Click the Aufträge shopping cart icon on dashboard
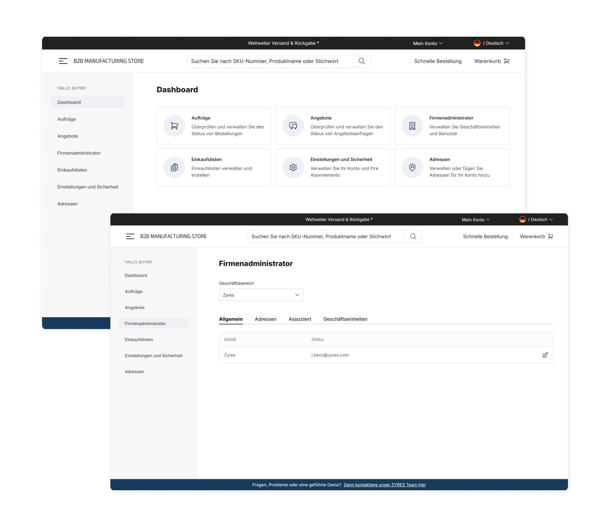This screenshot has width=610, height=527. pos(174,126)
